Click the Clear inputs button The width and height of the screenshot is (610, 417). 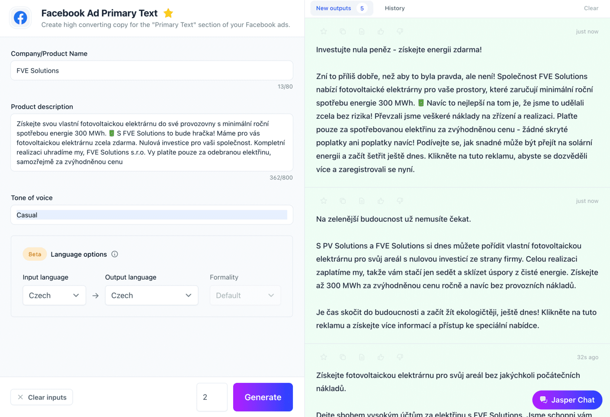point(42,397)
